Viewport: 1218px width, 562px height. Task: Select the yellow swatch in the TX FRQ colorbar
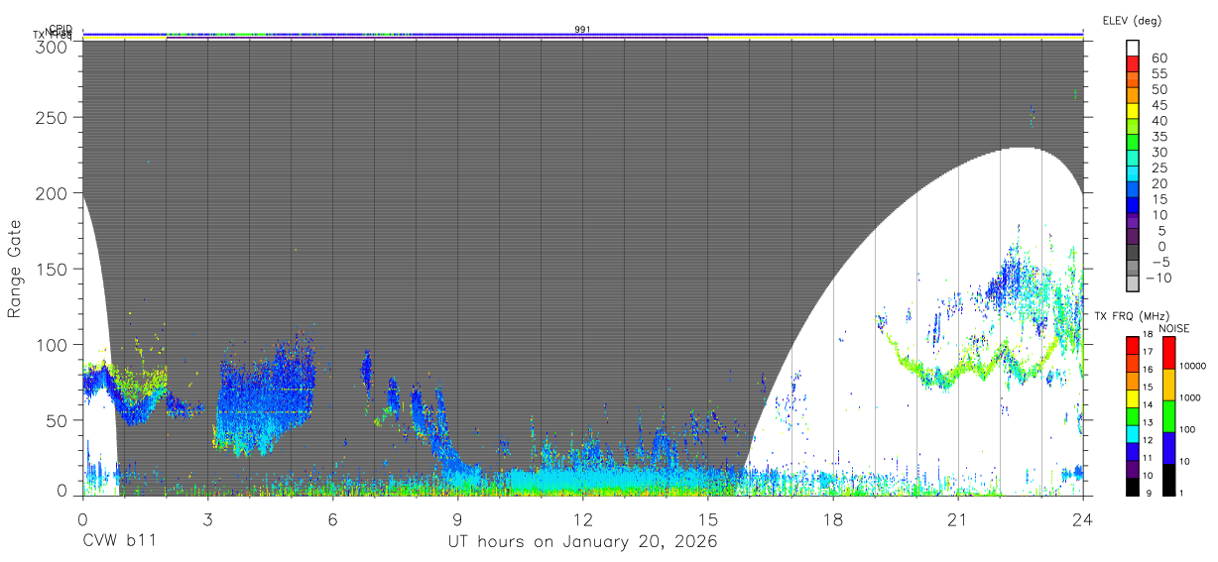click(x=1133, y=397)
